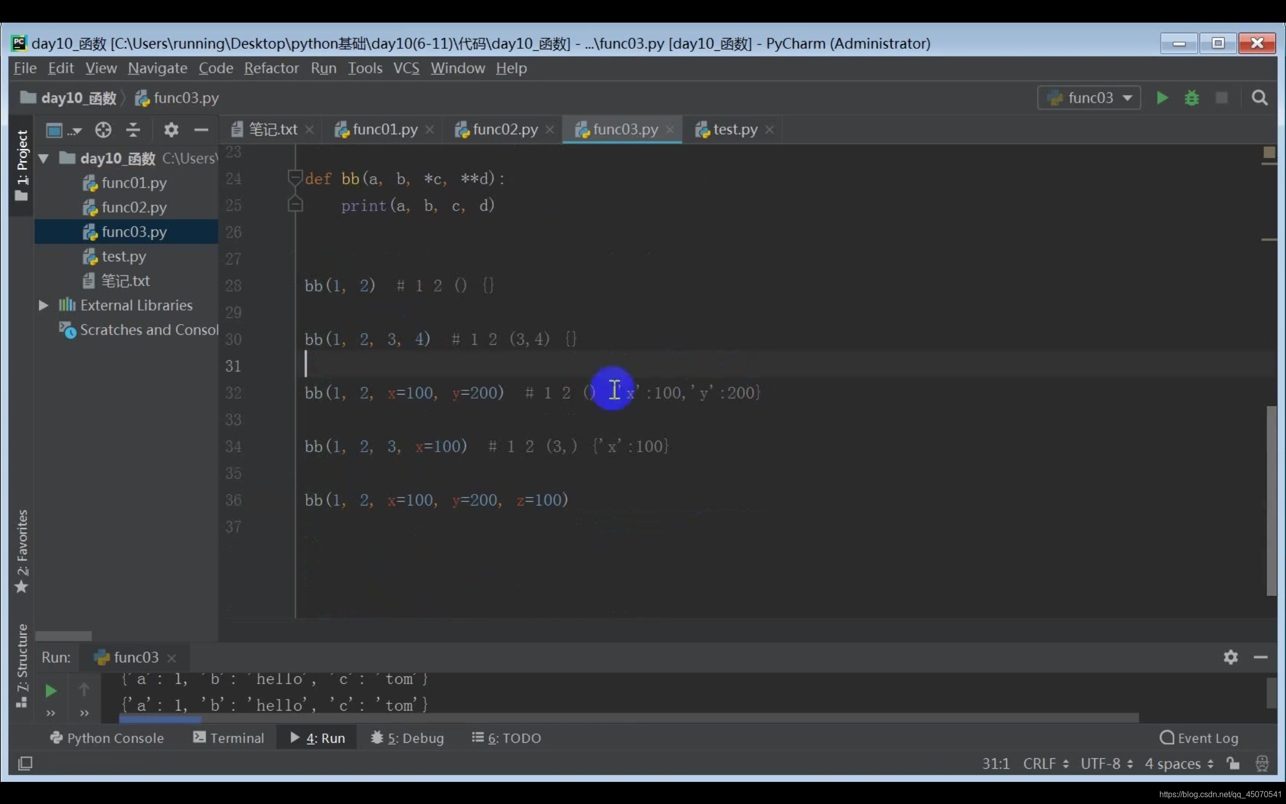Hide the project tool window
Screen dimensions: 1286x804
click(x=201, y=130)
